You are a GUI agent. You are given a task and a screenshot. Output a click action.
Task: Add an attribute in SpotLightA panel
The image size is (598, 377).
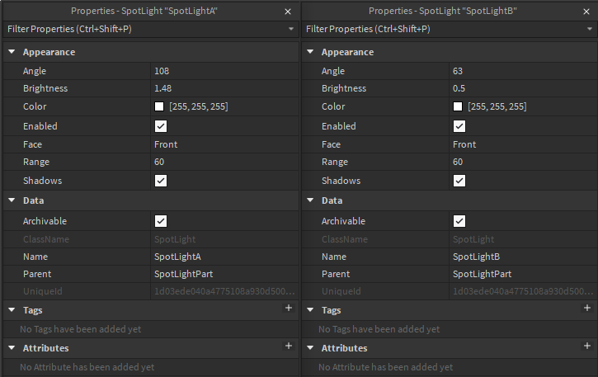[289, 346]
